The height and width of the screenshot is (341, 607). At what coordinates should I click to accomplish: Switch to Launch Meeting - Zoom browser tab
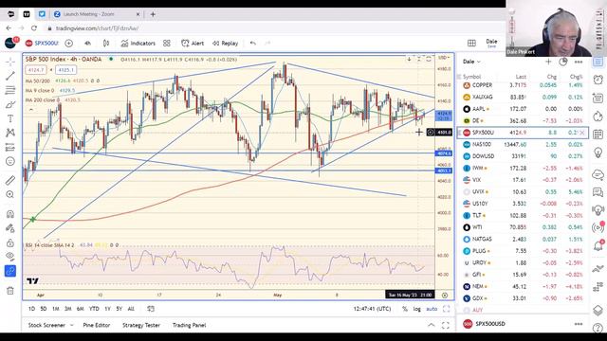[97, 14]
